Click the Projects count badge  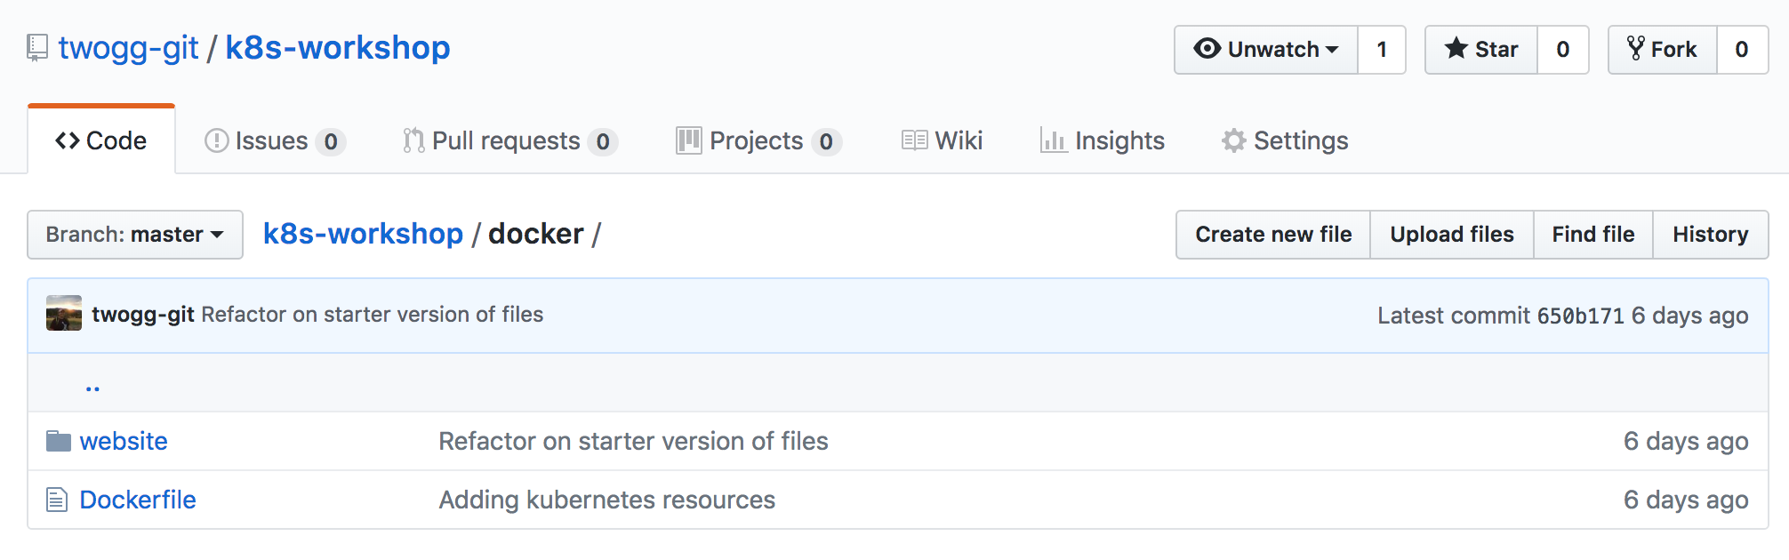pos(826,141)
